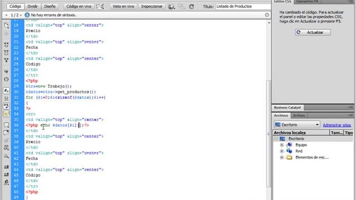Select the Archivos tab
The width and height of the screenshot is (356, 200).
point(281,116)
